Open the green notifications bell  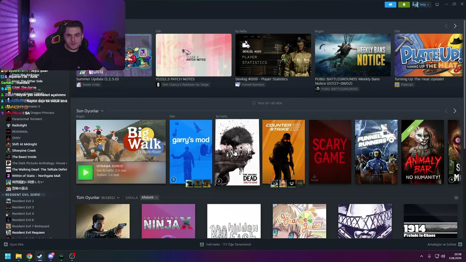tap(404, 4)
